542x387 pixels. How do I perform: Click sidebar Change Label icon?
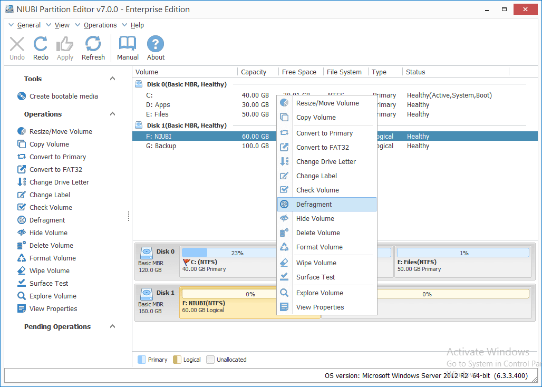[x=22, y=195]
